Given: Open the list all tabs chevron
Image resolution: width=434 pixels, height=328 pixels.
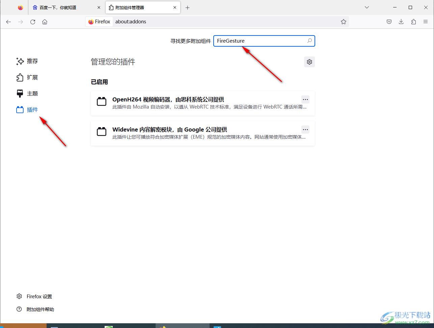Looking at the screenshot, I should click(x=367, y=7).
